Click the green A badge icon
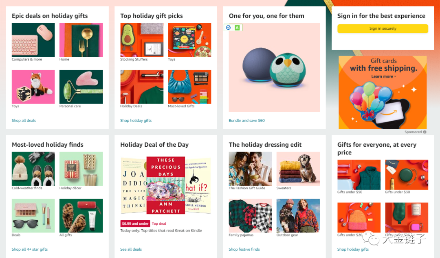Viewport: 440px width, 258px height. (x=238, y=27)
